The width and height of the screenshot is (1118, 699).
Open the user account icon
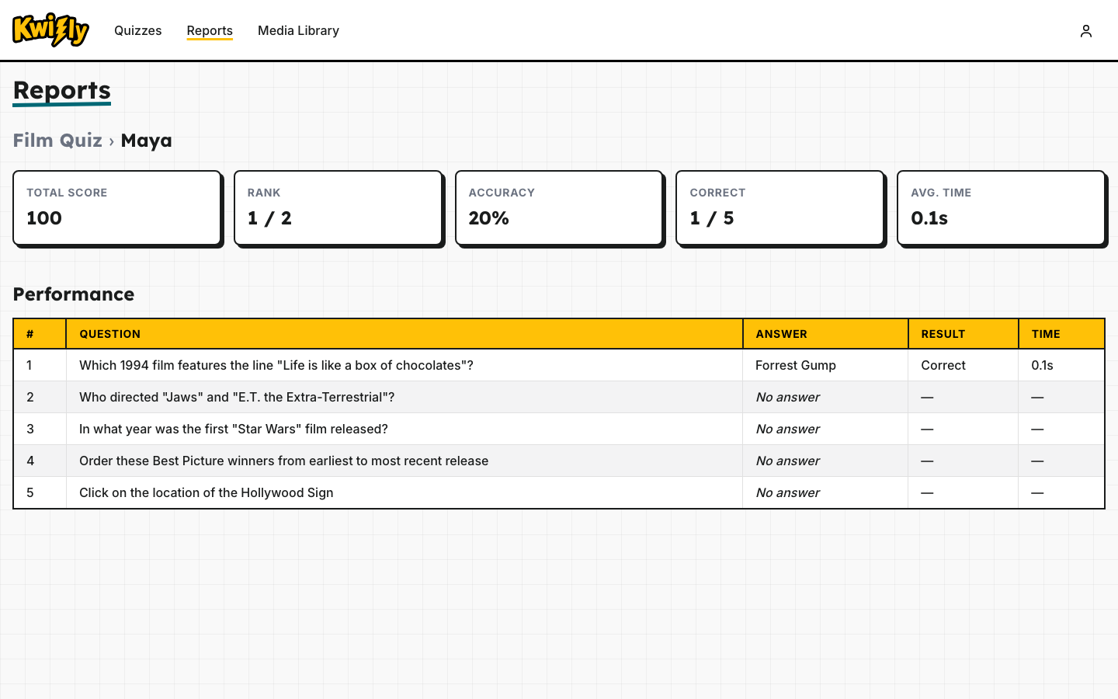coord(1086,30)
